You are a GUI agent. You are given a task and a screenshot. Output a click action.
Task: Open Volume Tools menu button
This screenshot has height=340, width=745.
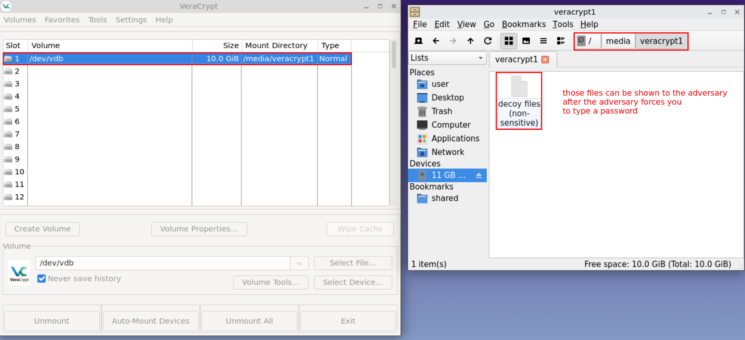pos(271,282)
